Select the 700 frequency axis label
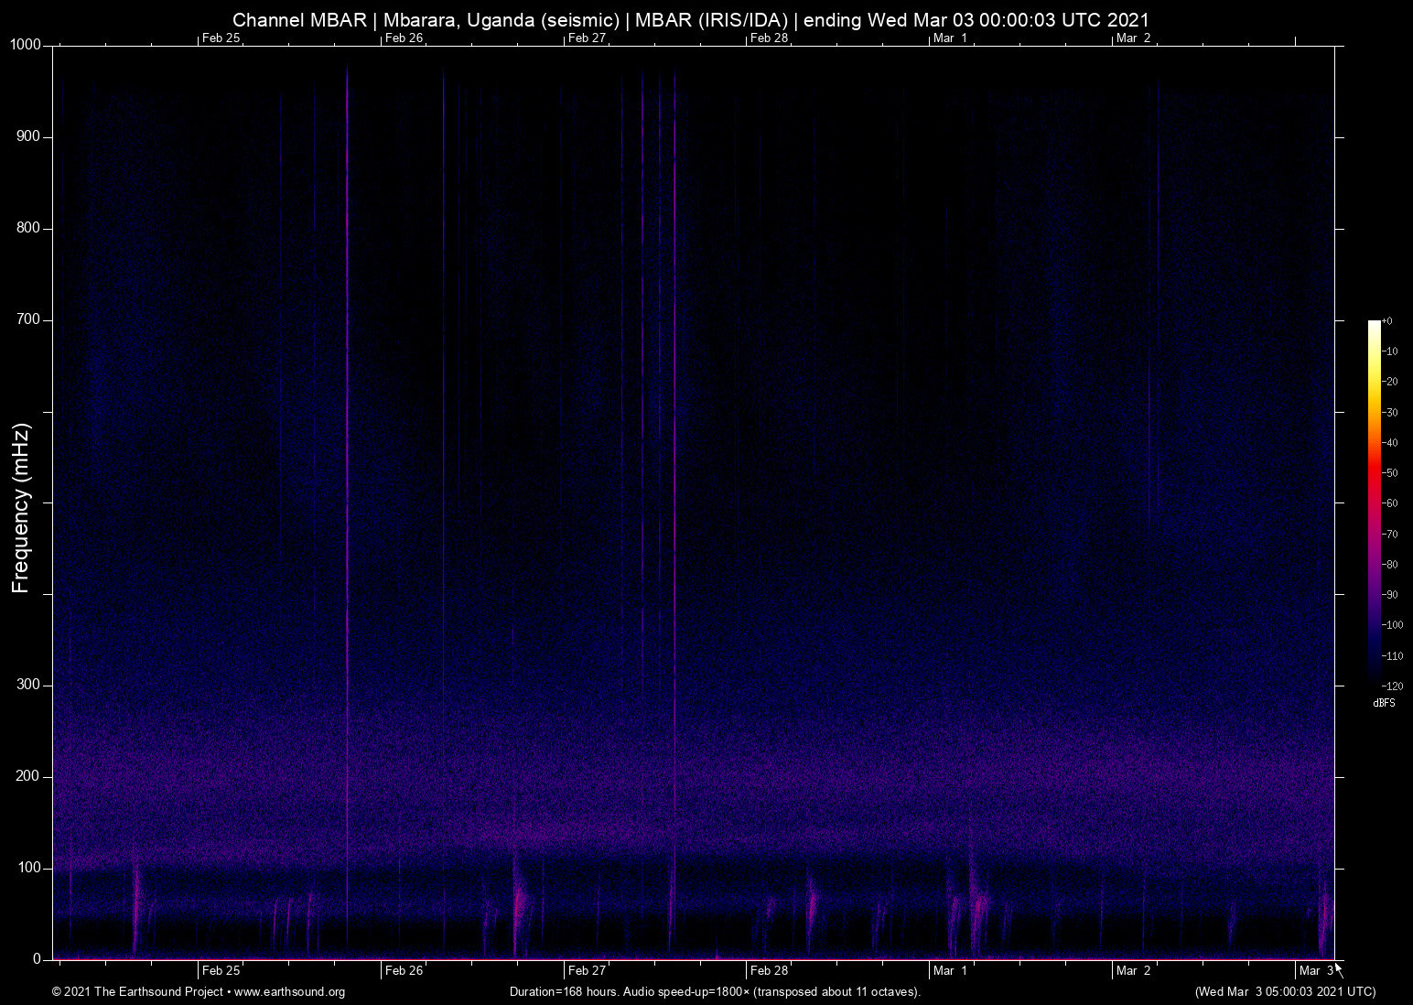 28,319
